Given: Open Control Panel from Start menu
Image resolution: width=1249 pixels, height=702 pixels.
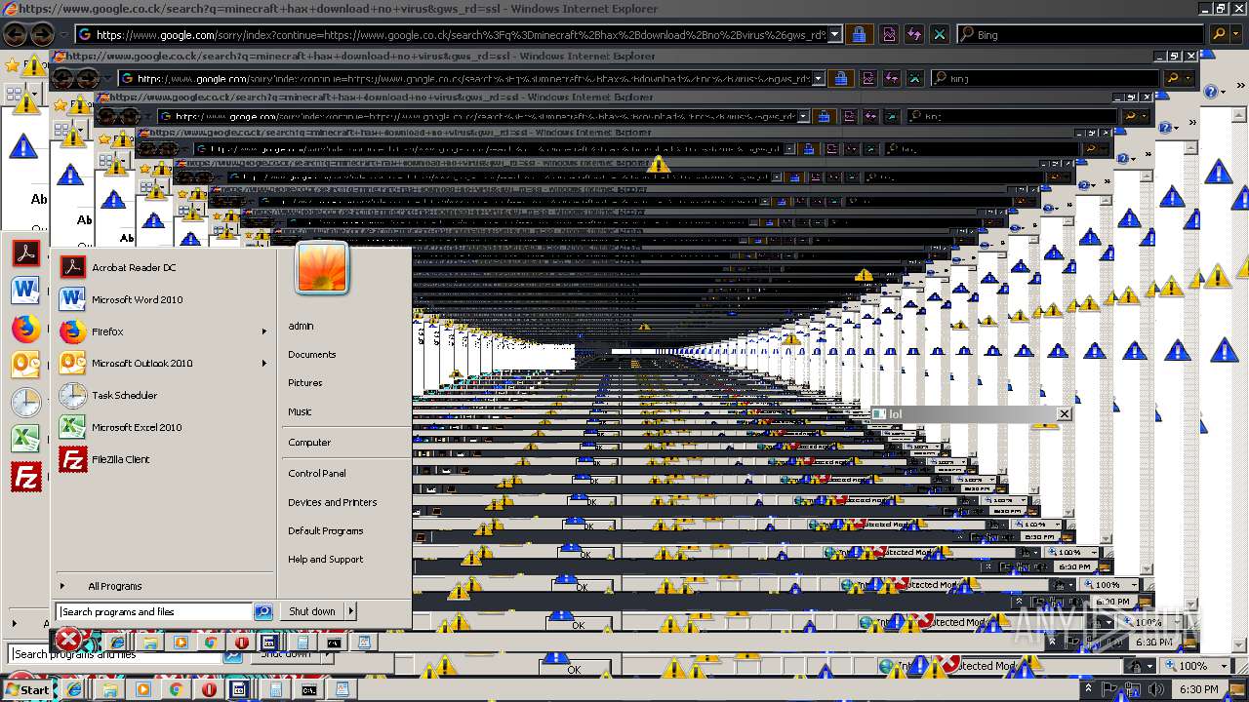Looking at the screenshot, I should click(316, 473).
